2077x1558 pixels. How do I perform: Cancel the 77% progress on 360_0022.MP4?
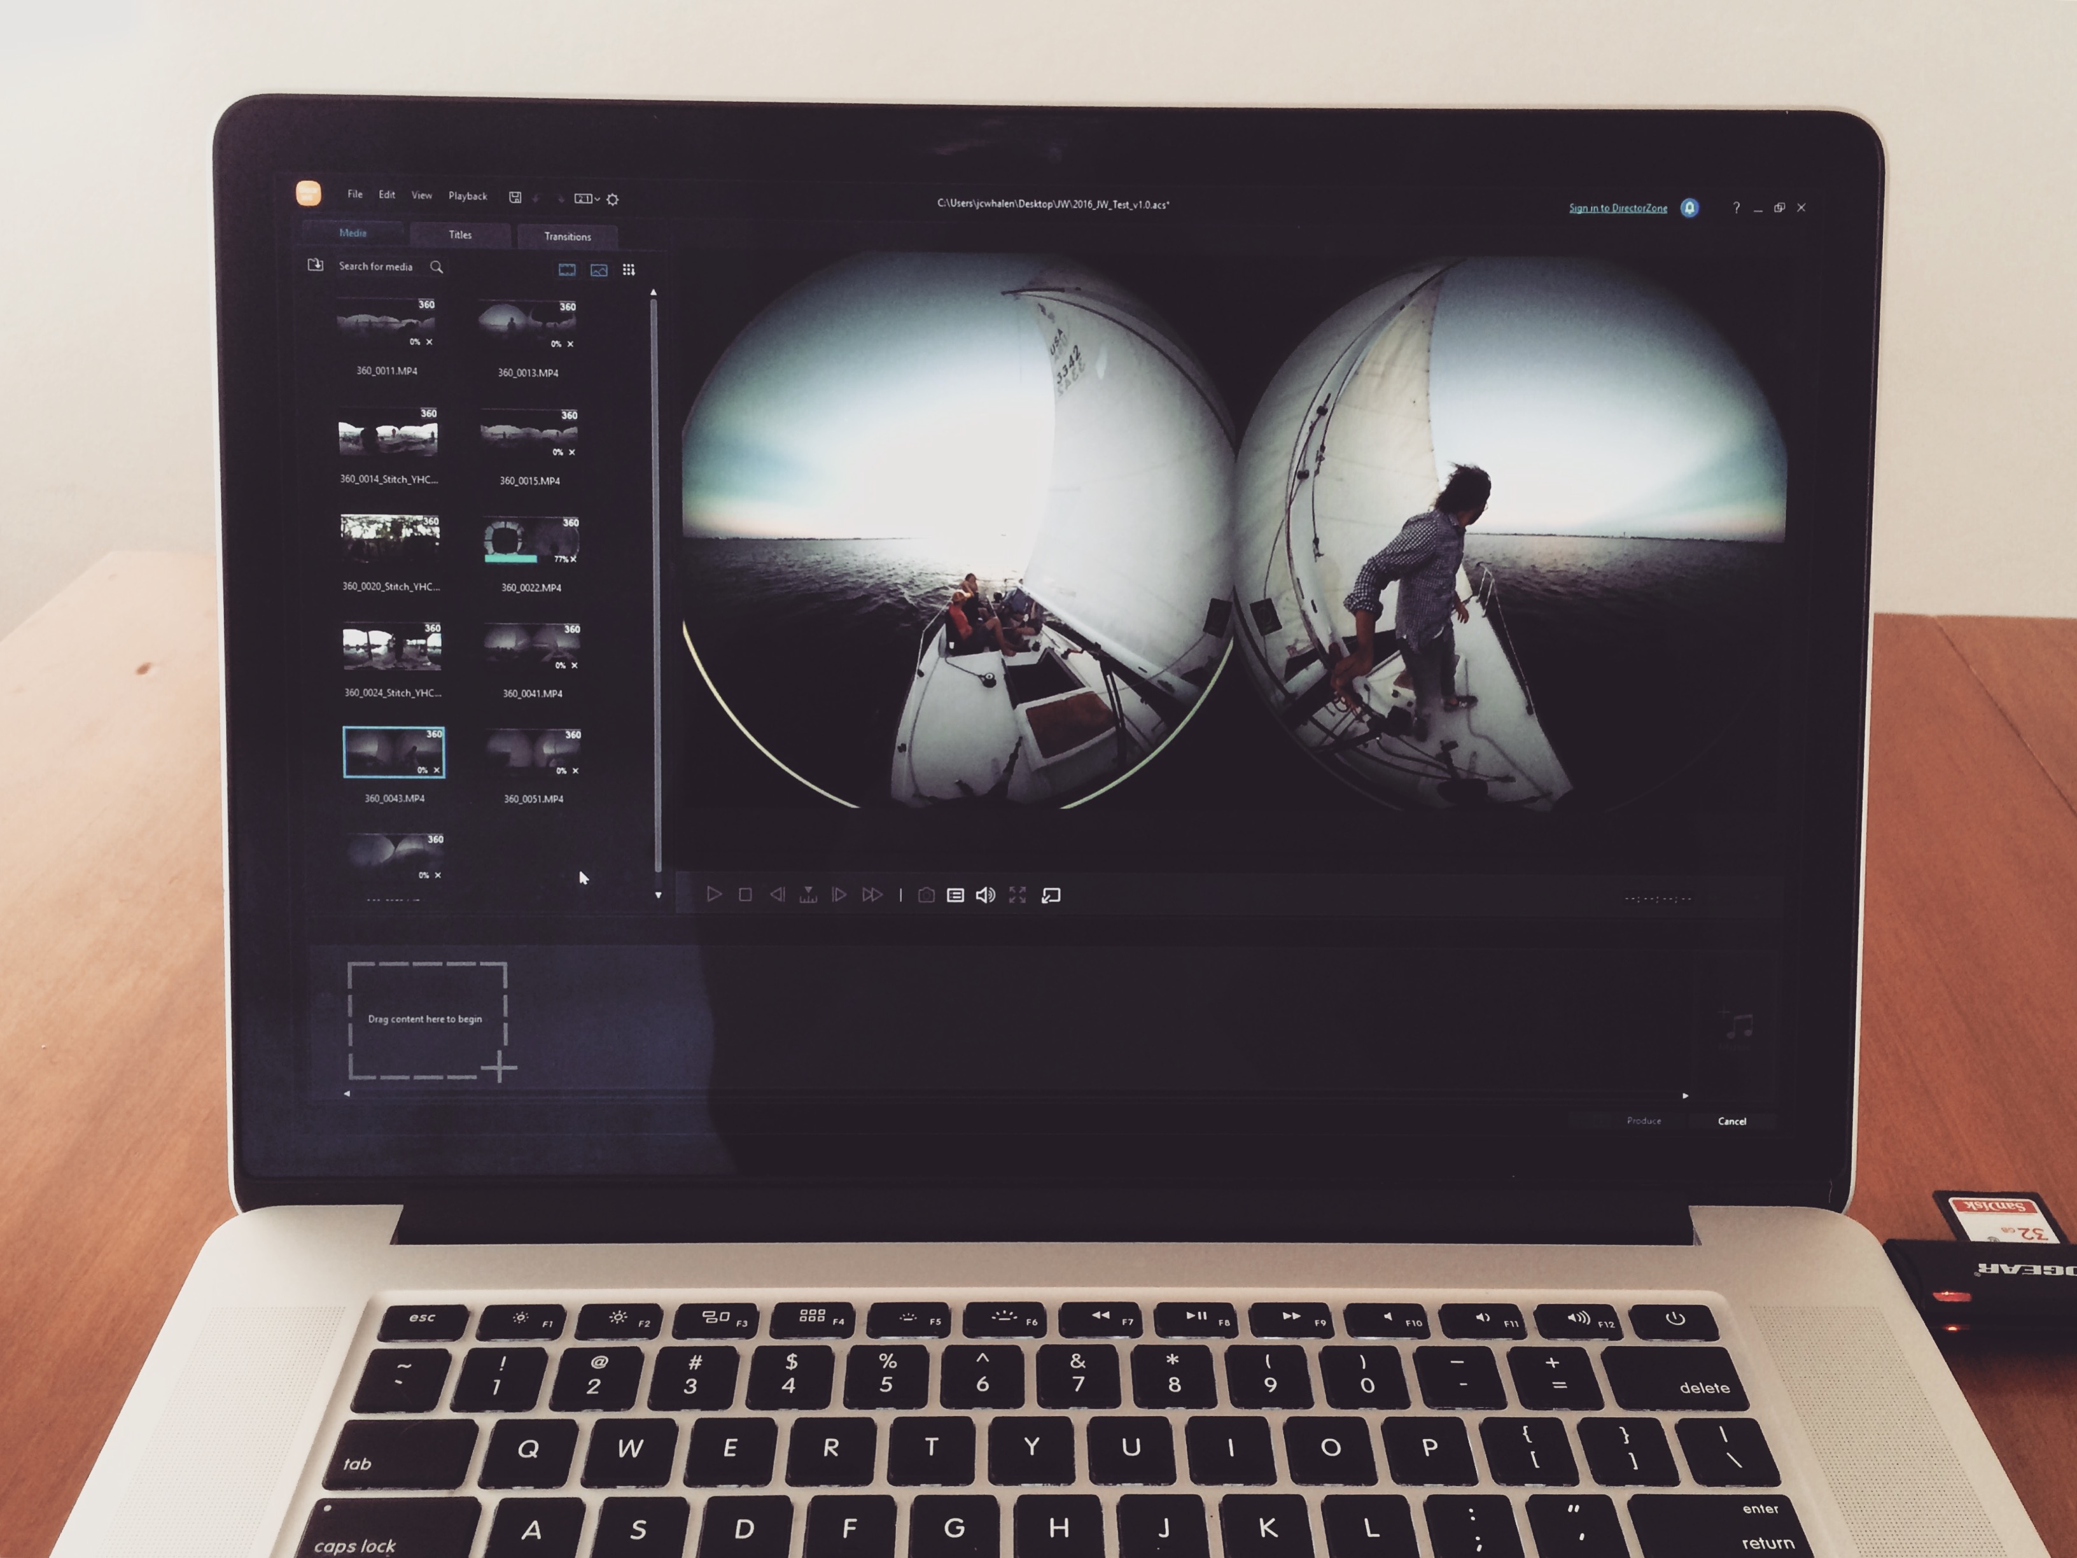point(574,559)
